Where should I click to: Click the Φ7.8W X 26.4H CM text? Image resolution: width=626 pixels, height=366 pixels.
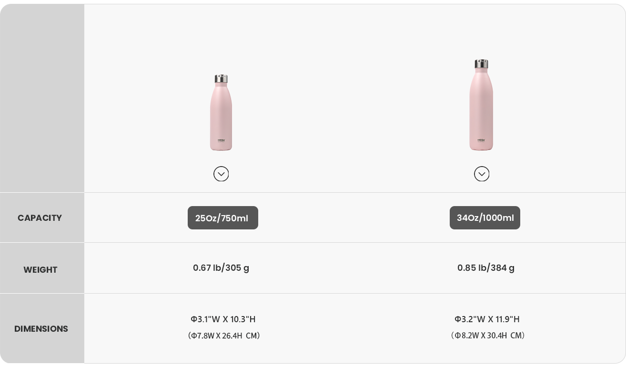[x=224, y=336]
